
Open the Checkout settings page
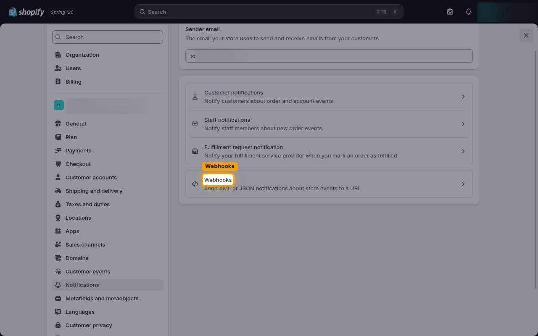[x=108, y=164]
